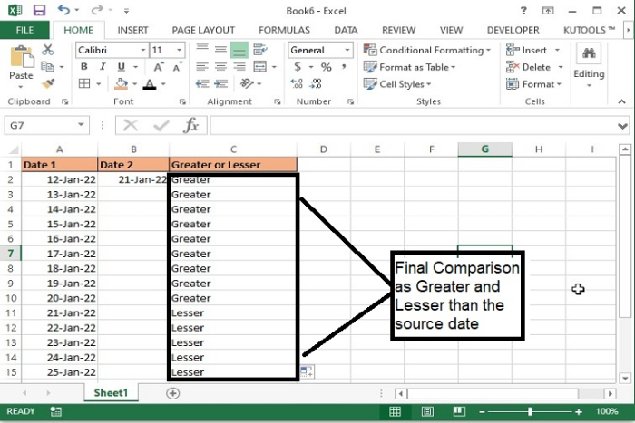Apply the Fill Color bucket

[x=121, y=83]
